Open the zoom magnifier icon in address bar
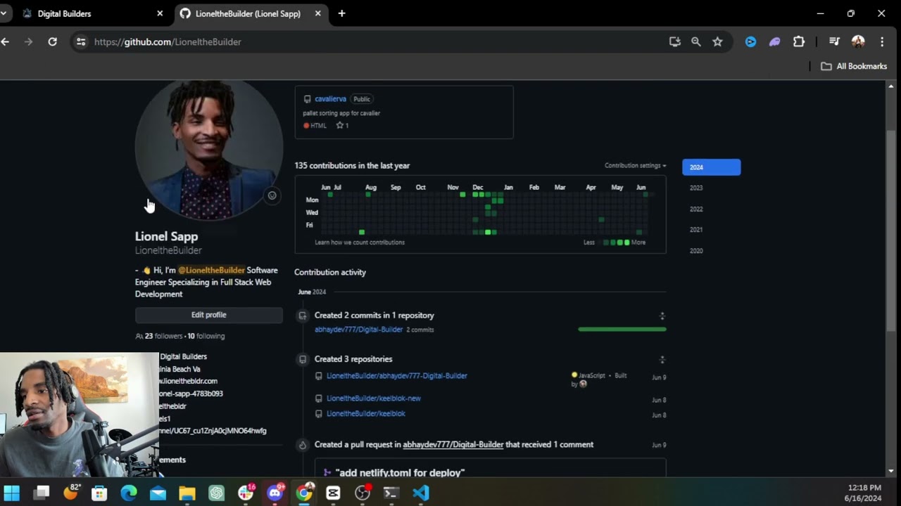Screen dimensions: 901x506 pyautogui.click(x=696, y=42)
